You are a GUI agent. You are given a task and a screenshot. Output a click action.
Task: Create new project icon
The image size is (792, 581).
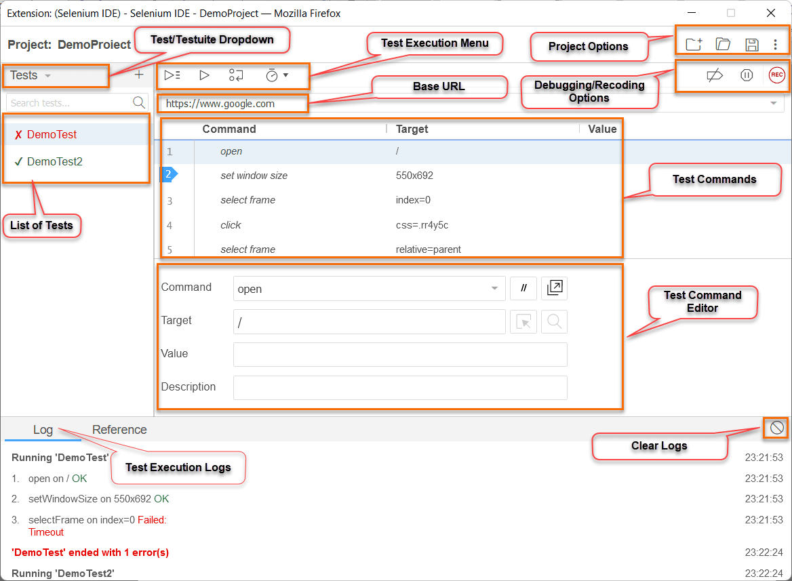[x=694, y=45]
